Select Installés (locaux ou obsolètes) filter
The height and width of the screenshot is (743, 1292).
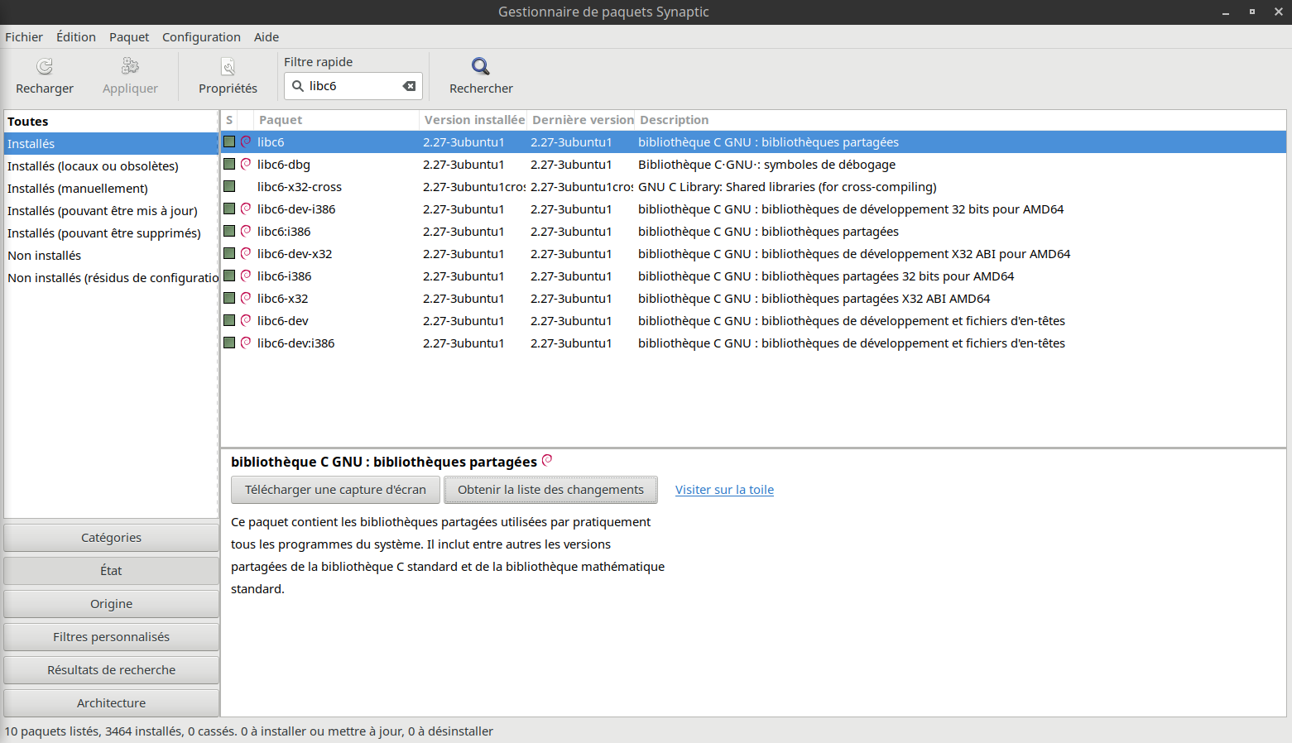[x=111, y=166]
